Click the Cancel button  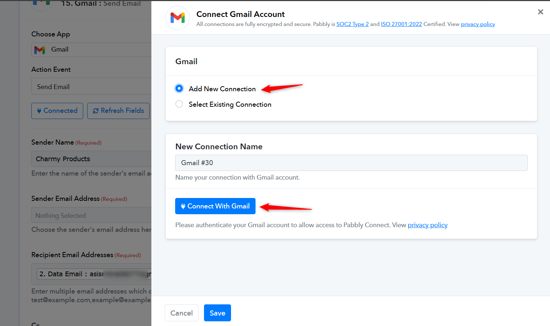pyautogui.click(x=181, y=313)
